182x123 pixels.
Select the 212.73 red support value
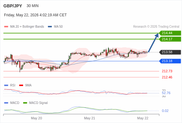(167, 71)
